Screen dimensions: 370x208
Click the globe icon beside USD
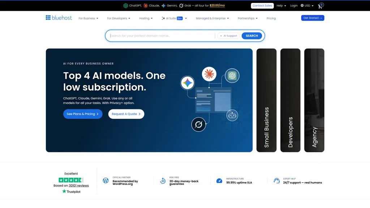[302, 5]
